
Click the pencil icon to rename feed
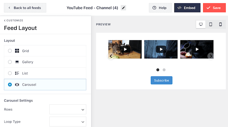point(123,8)
